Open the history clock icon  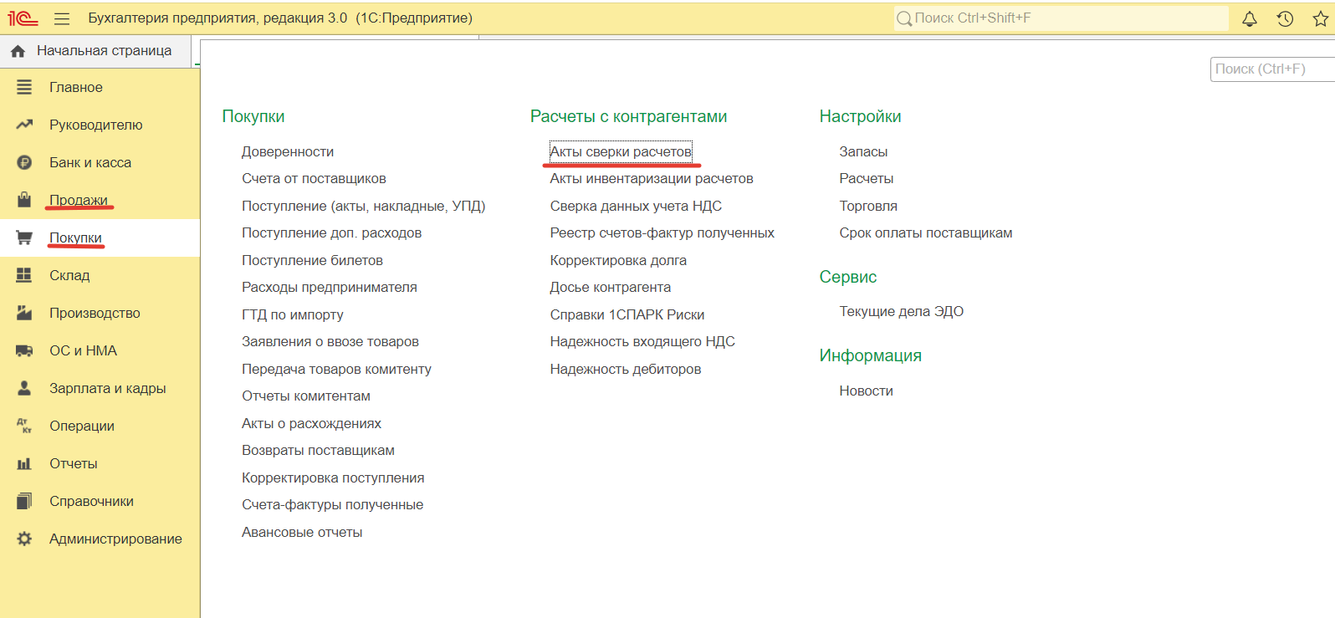tap(1285, 18)
